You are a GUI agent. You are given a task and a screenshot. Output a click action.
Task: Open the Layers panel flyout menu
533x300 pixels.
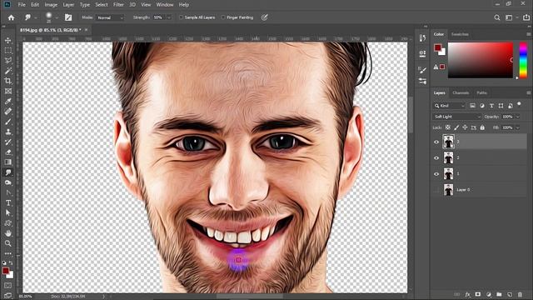click(x=529, y=92)
